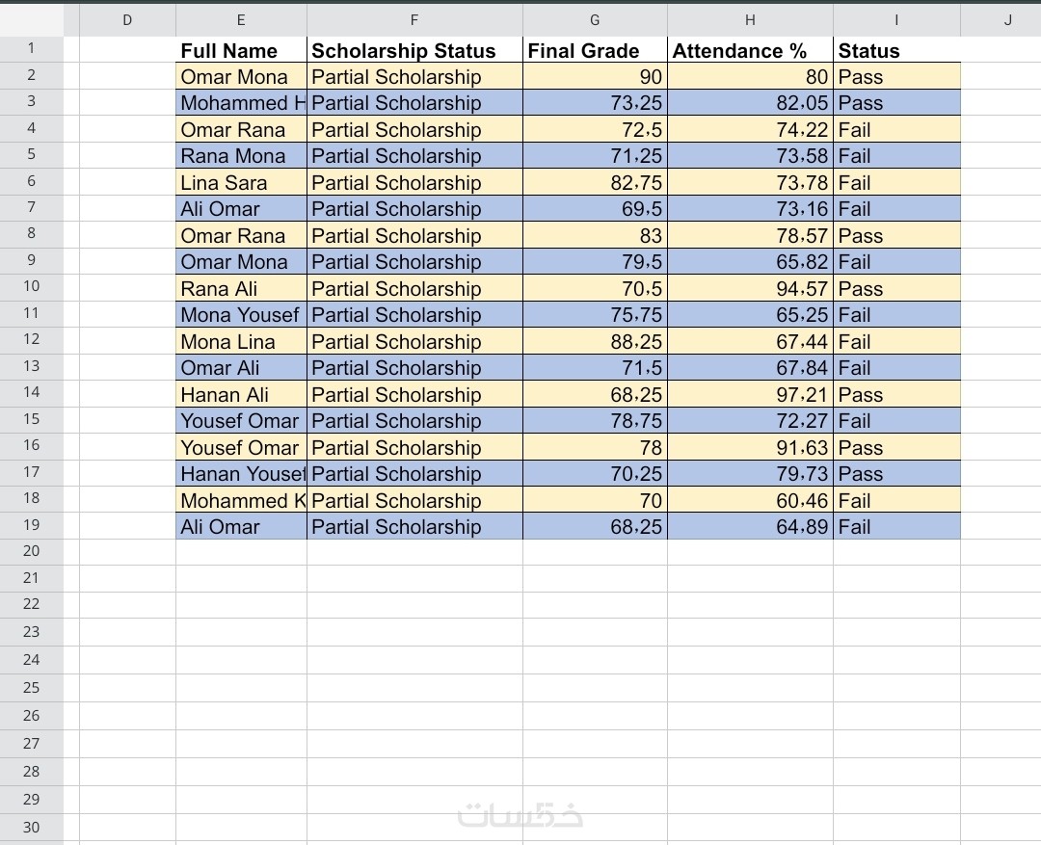The image size is (1041, 845).
Task: Click the final grade cell showing 90
Action: pyautogui.click(x=595, y=77)
